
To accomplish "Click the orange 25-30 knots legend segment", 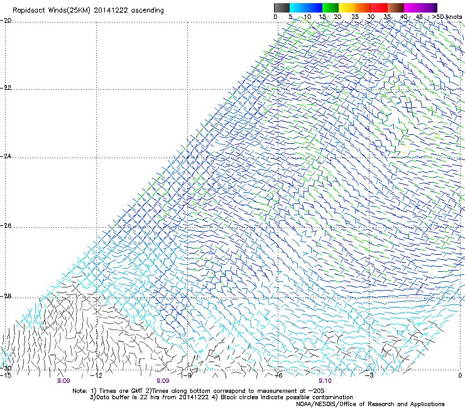I will click(x=363, y=8).
